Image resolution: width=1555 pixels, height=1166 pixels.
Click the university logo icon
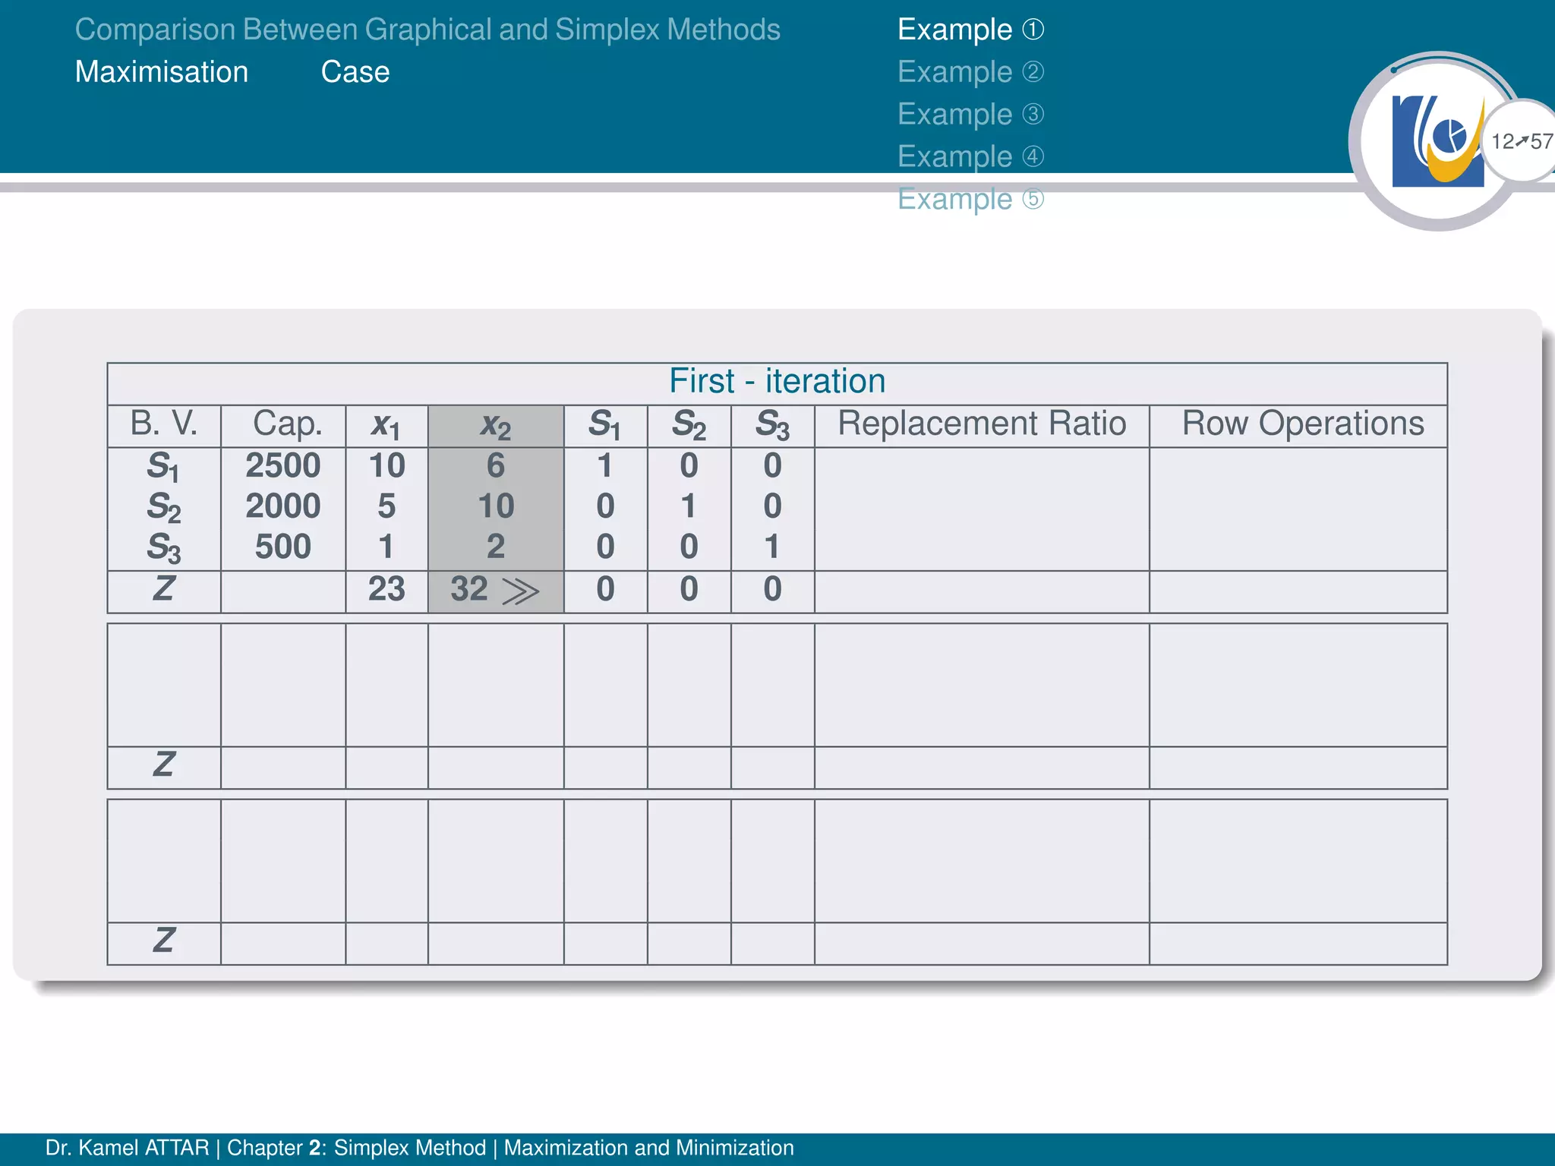click(x=1437, y=140)
